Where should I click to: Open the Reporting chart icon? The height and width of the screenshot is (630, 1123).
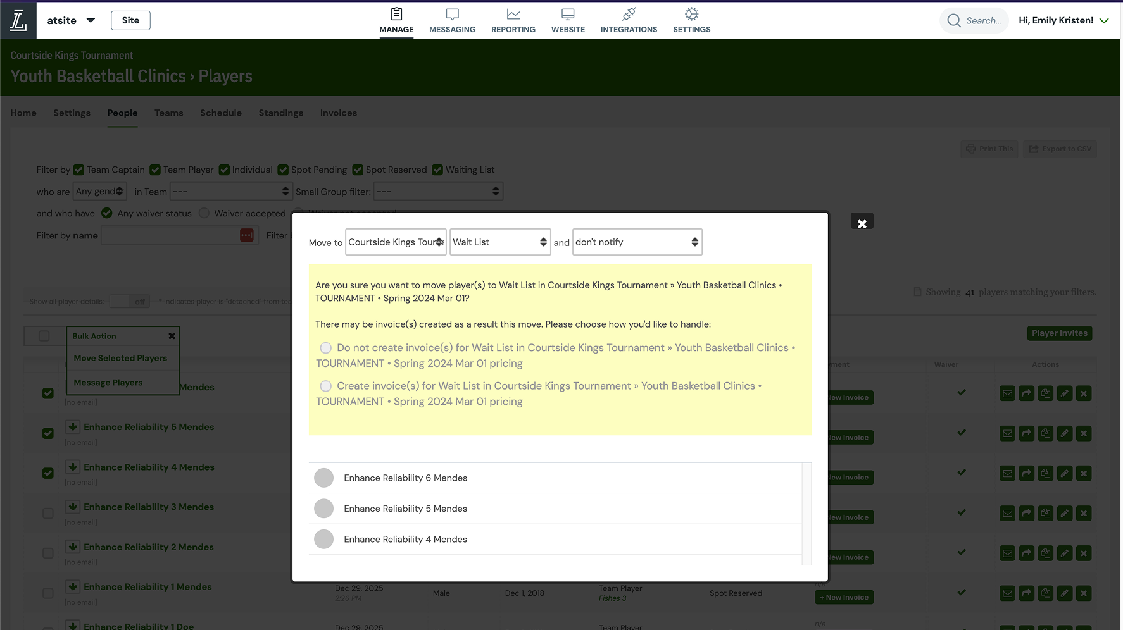point(513,15)
